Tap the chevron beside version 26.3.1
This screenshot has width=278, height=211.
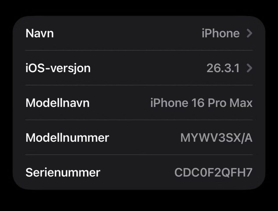249,68
